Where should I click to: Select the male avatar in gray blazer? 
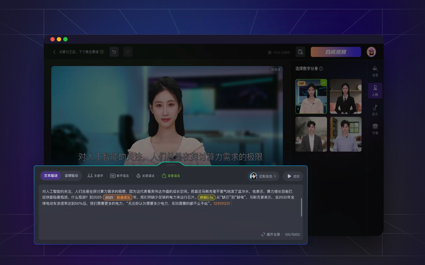(311, 134)
